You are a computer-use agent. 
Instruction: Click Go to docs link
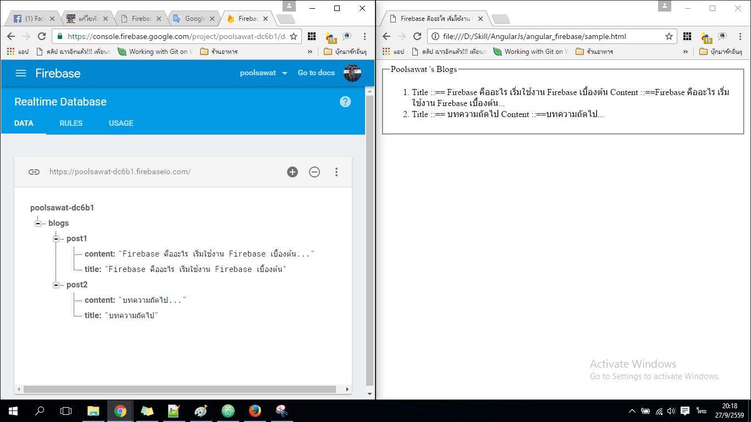tap(316, 73)
